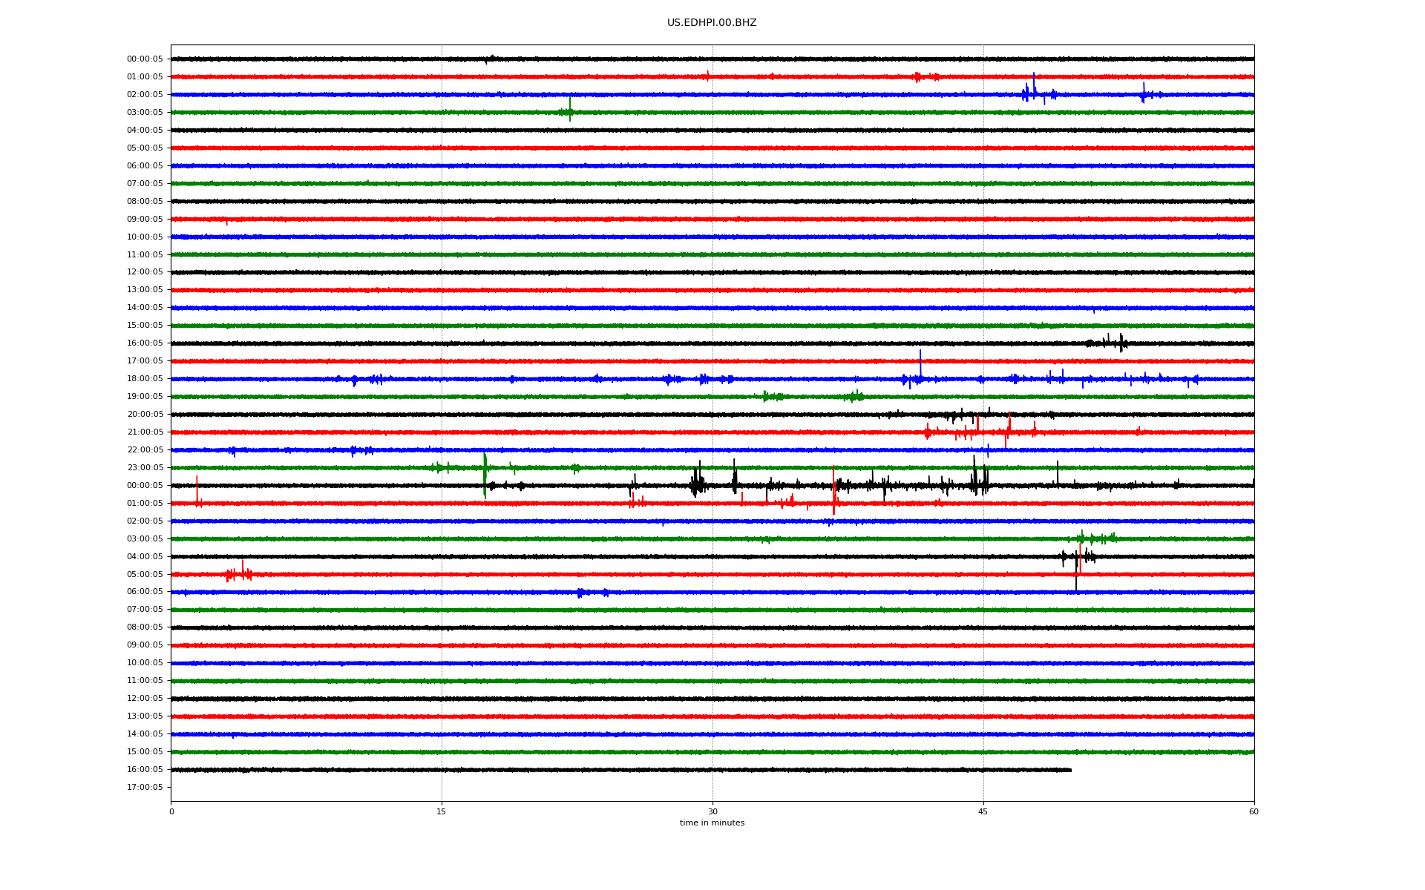Click the green burst on the first 03:00:05 trace
Screen dimensions: 1425x890
click(x=569, y=111)
